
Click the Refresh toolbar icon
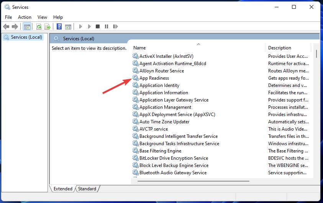[39, 26]
